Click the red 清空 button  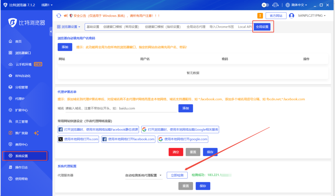tap(176, 152)
